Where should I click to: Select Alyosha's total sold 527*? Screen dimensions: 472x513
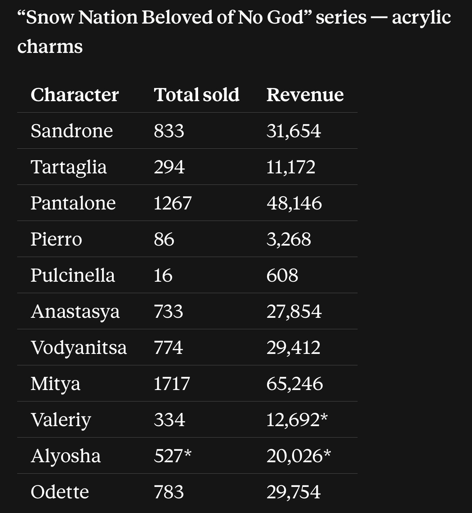click(173, 456)
